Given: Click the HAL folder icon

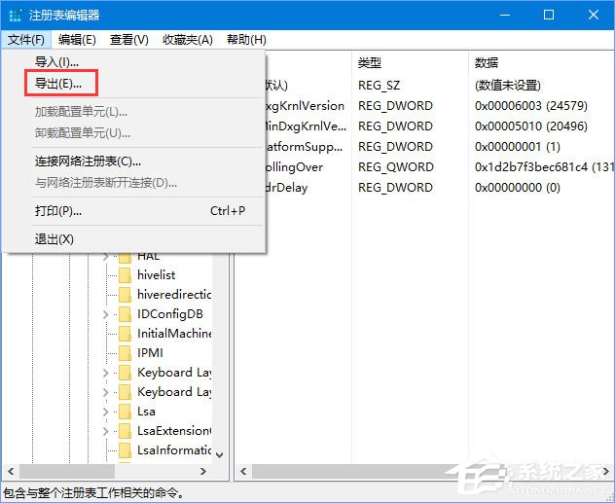Looking at the screenshot, I should tap(126, 258).
